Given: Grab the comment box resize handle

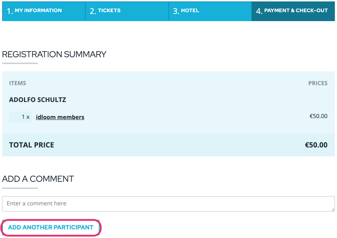Looking at the screenshot, I should coord(332,209).
